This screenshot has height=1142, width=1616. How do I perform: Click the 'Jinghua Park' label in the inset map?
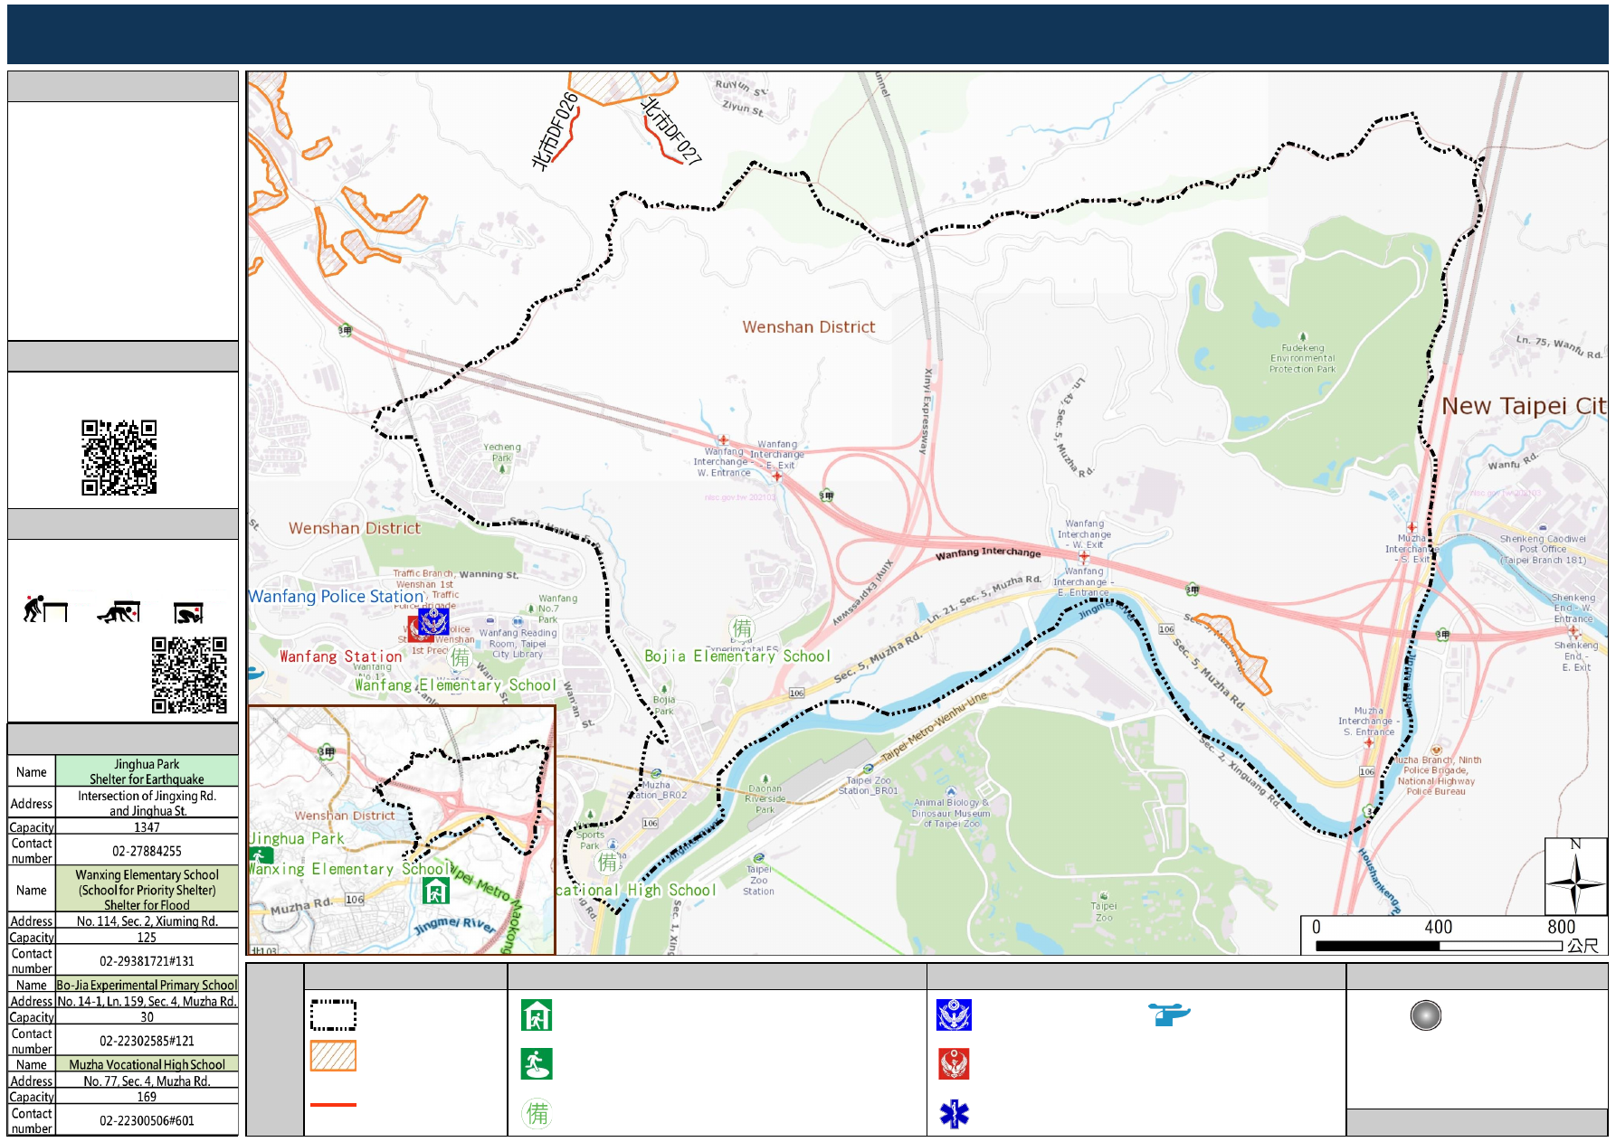(297, 838)
